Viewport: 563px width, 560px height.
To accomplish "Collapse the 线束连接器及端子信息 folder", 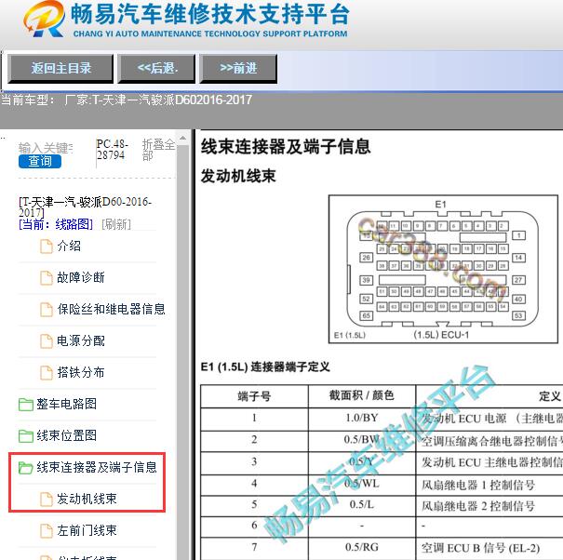I will [97, 467].
